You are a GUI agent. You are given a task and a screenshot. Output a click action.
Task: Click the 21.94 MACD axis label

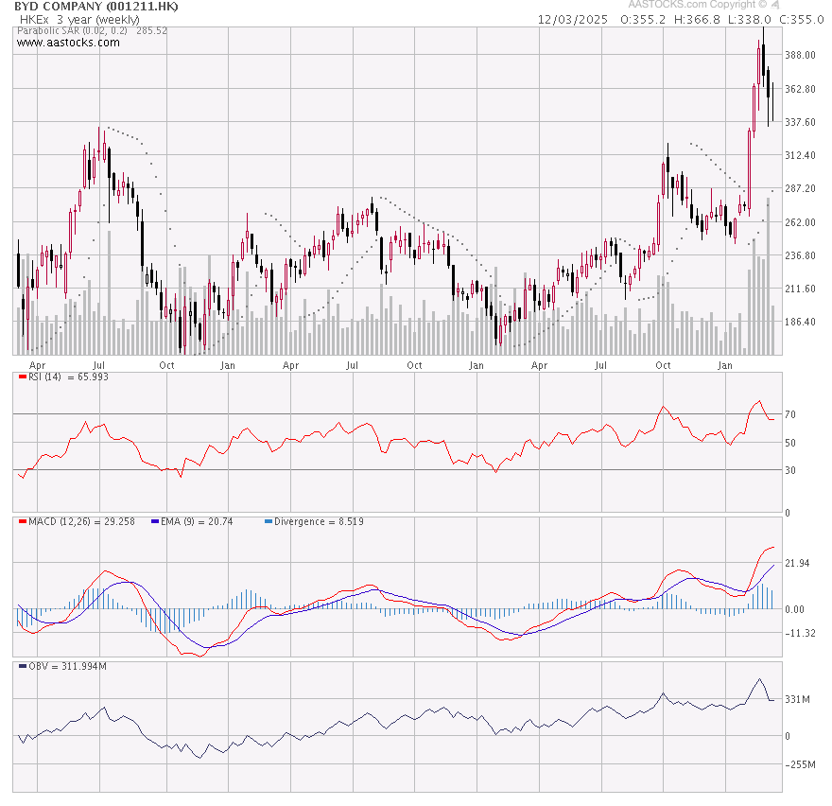(x=798, y=564)
